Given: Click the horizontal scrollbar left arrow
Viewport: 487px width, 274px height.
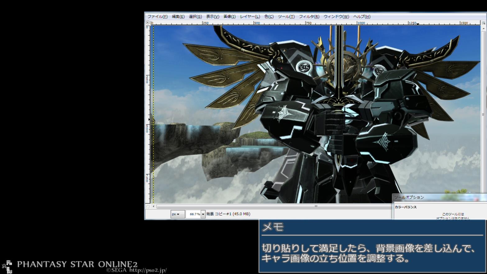Looking at the screenshot, I should (x=153, y=206).
